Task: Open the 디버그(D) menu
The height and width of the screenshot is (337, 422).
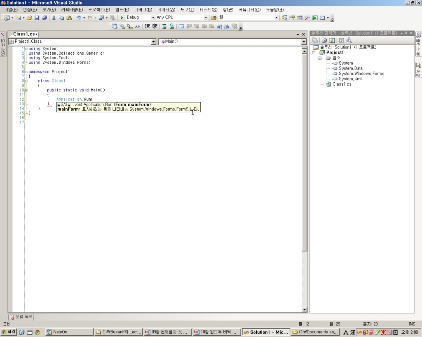Action: pos(143,10)
